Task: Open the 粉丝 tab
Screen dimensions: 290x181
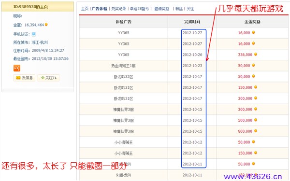Action: [x=179, y=9]
